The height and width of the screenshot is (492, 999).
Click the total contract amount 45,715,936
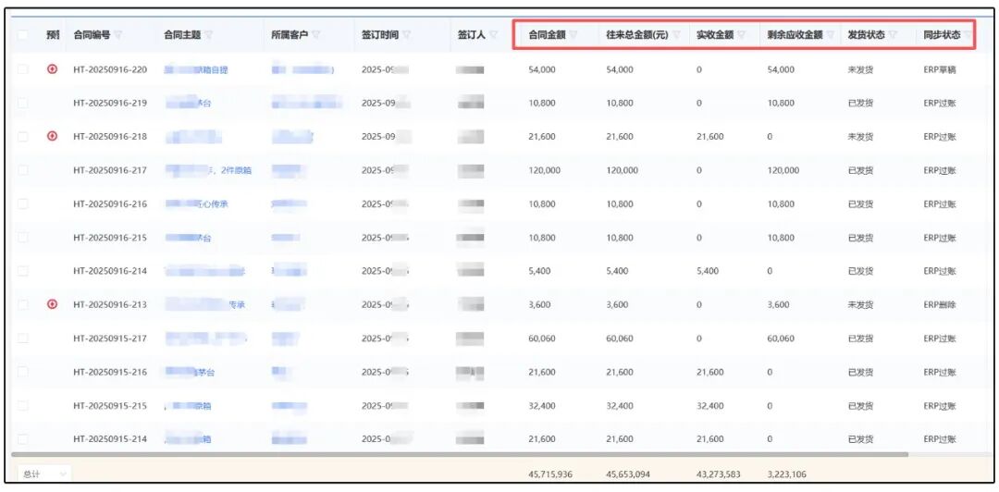[550, 474]
